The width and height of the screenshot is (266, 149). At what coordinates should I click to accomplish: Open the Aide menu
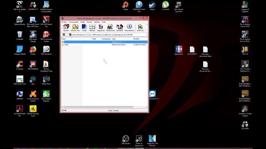click(x=103, y=22)
